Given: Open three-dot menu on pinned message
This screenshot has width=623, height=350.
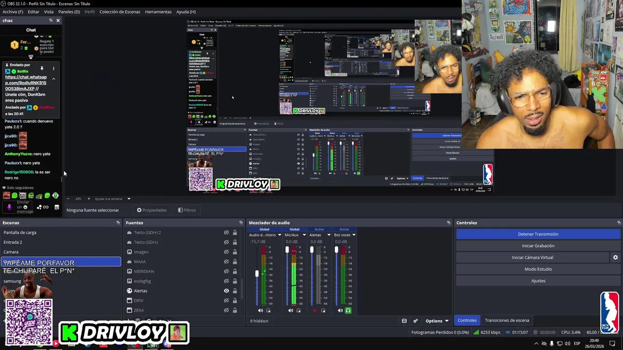Looking at the screenshot, I should click(x=54, y=69).
